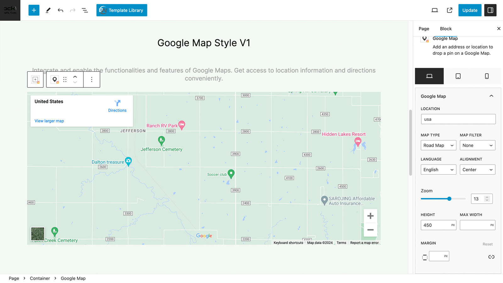Move the block up
Image resolution: width=503 pixels, height=283 pixels.
point(75,77)
